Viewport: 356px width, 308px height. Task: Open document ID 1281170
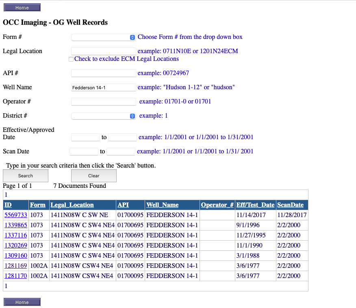(x=16, y=276)
